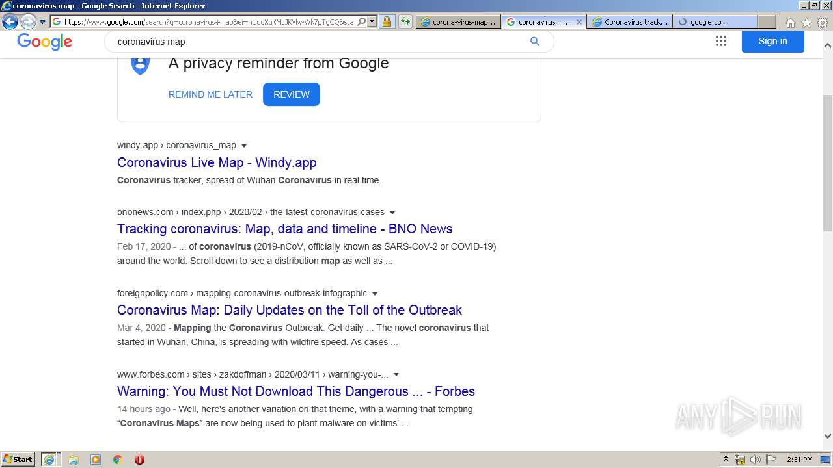Choose REMIND ME LATER
Image resolution: width=833 pixels, height=468 pixels.
[x=210, y=94]
